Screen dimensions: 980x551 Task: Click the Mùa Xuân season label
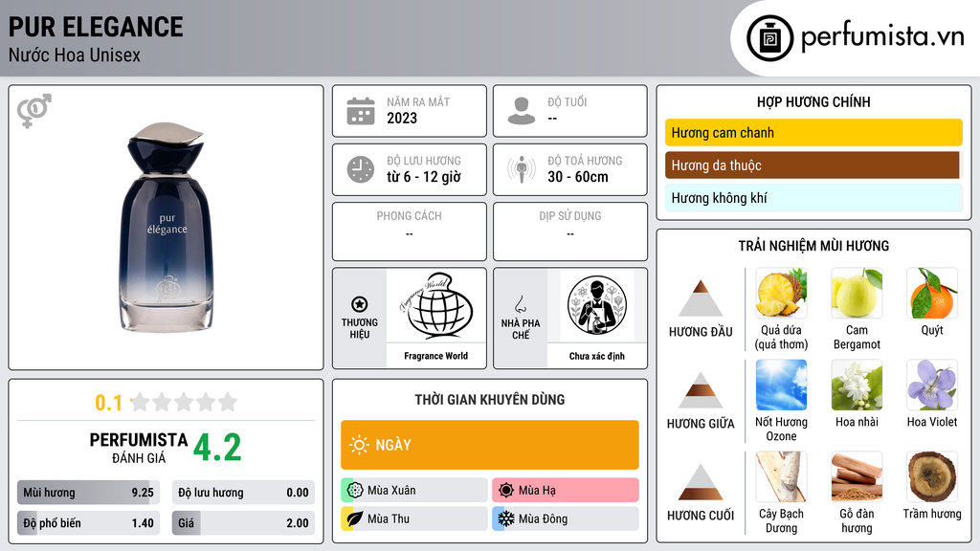391,491
